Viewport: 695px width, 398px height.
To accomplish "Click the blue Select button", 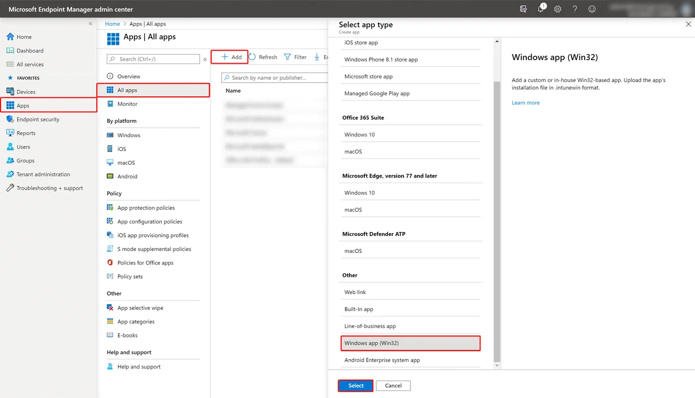I will click(356, 386).
